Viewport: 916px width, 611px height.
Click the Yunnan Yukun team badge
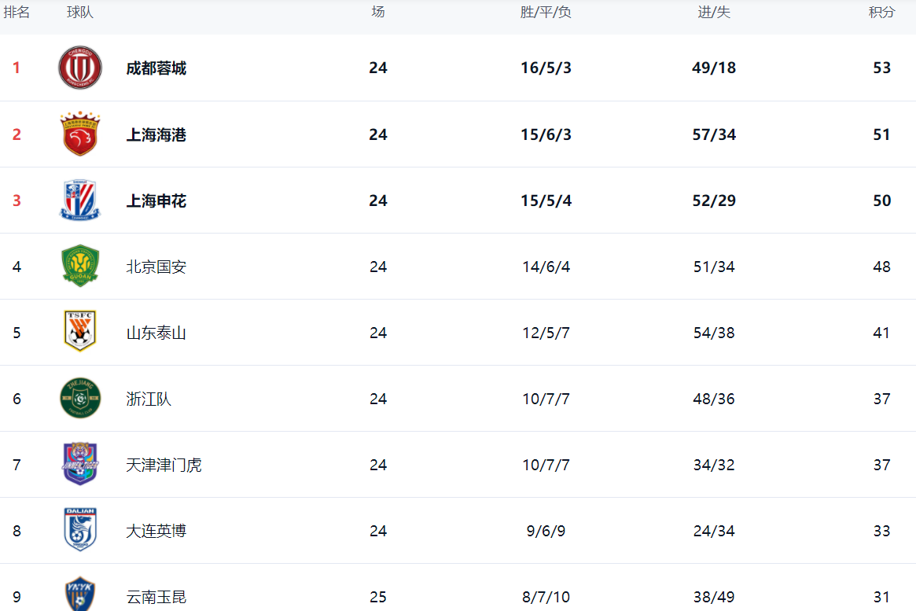click(x=80, y=594)
